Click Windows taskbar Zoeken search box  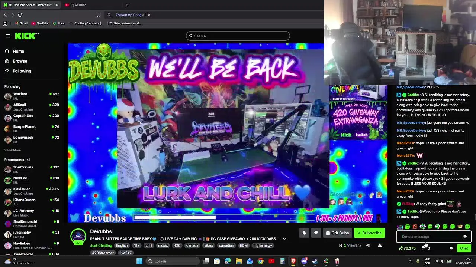172,261
